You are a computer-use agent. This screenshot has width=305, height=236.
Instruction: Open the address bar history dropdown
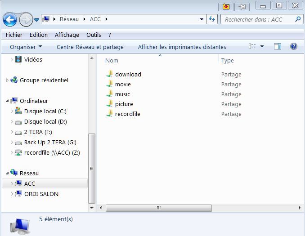202,19
